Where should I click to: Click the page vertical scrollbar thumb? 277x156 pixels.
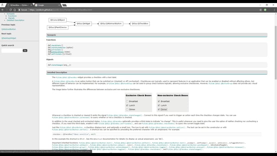(276, 52)
